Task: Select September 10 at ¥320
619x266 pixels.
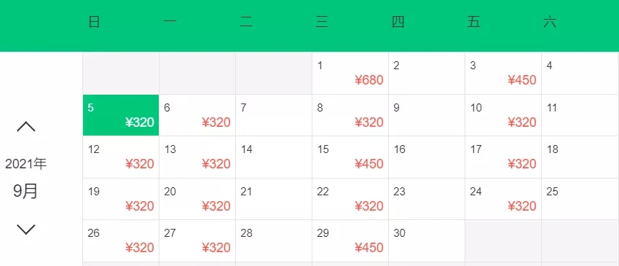Action: tap(503, 115)
